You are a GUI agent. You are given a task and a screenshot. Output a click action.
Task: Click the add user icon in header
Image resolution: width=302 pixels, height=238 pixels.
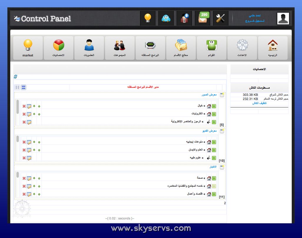(x=184, y=18)
